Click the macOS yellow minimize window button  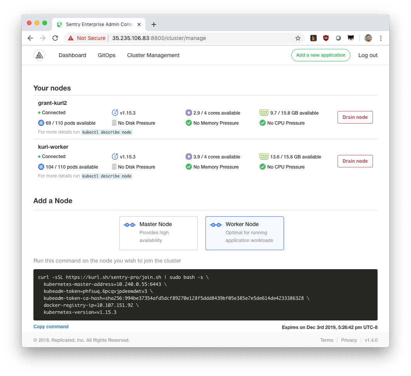coord(37,23)
